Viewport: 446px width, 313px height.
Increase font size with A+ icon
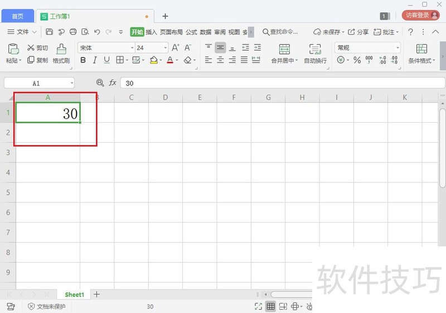pyautogui.click(x=176, y=47)
